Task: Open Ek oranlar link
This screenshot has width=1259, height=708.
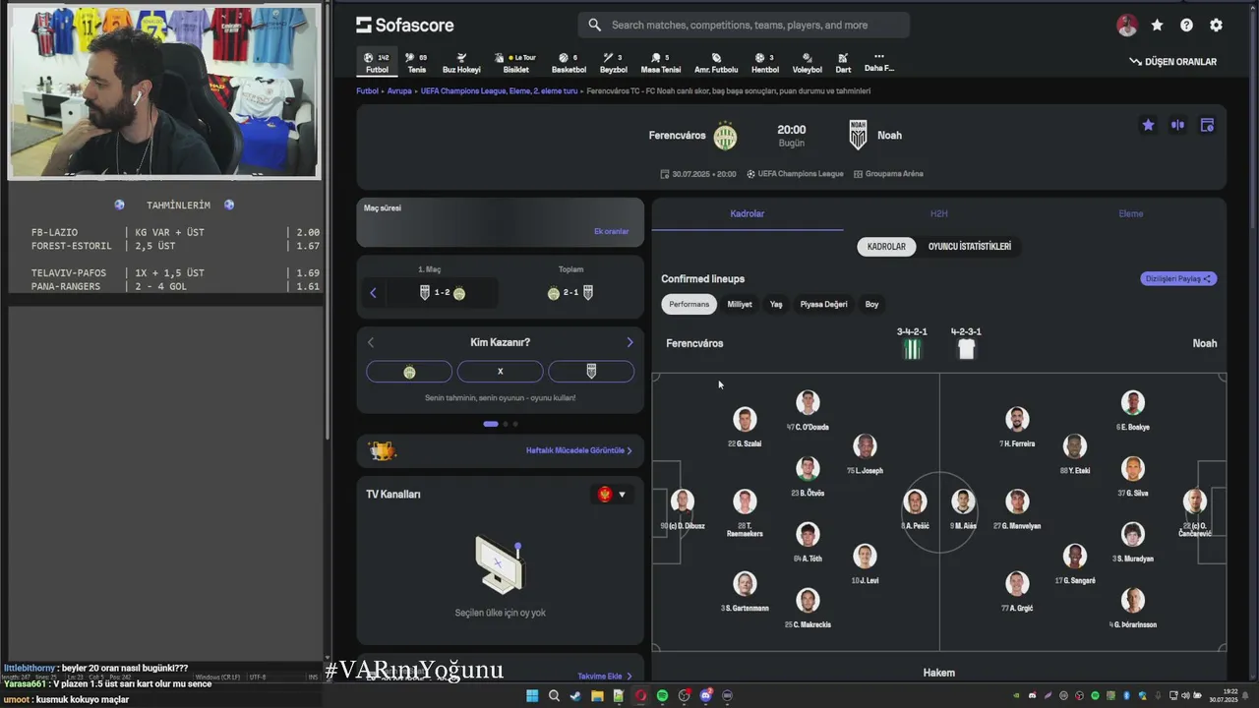Action: [x=611, y=232]
